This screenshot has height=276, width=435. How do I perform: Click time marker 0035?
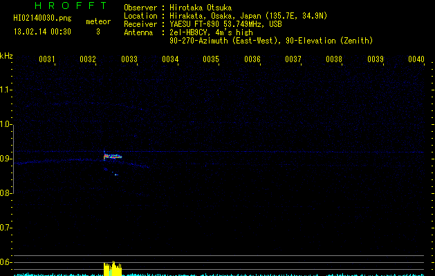click(x=211, y=59)
